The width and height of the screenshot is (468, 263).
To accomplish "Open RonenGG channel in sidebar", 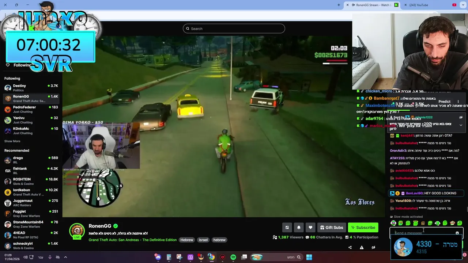I will (x=31, y=99).
